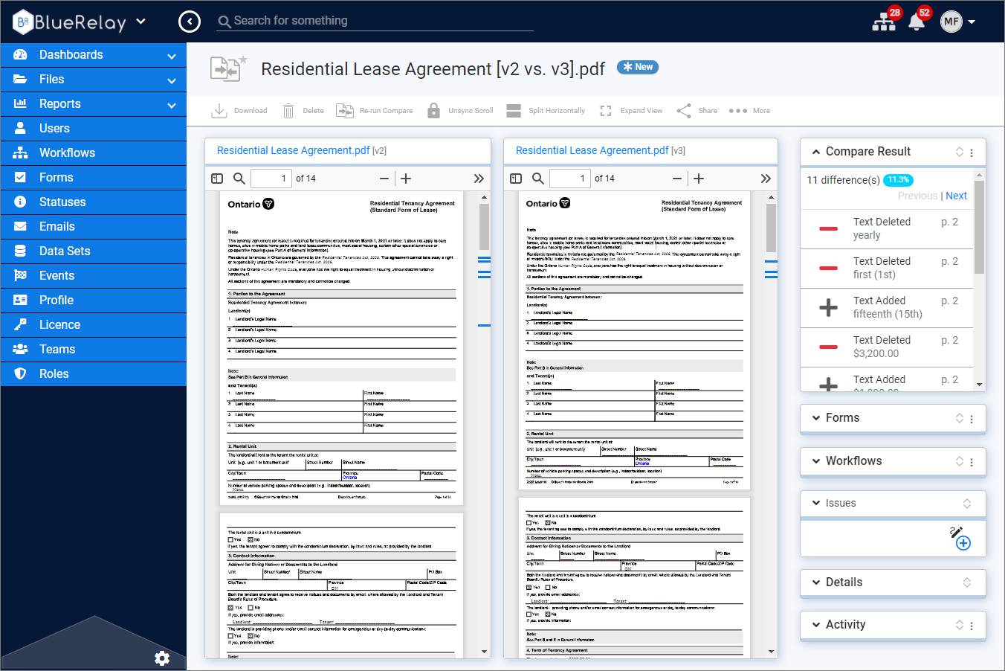Open Emails in sidebar
Image resolution: width=1005 pixels, height=671 pixels.
tap(94, 227)
